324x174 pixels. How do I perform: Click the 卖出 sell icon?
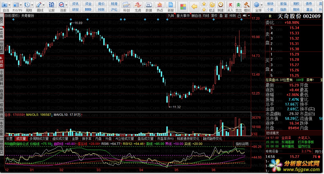(x=239, y=5)
